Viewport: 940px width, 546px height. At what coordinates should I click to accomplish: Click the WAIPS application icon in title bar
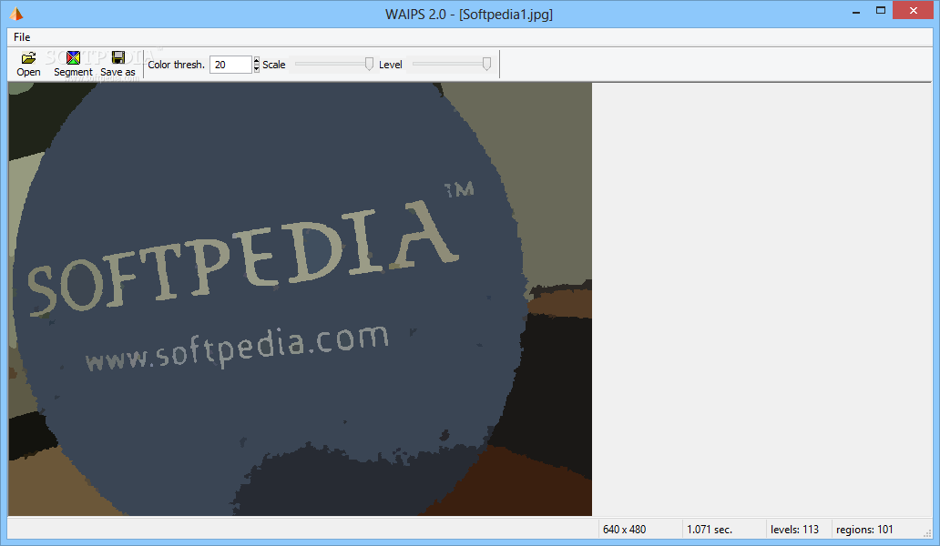point(16,14)
